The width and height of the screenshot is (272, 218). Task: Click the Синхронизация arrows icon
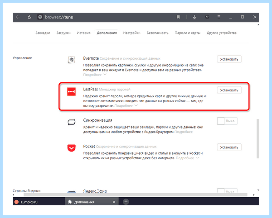(x=71, y=122)
